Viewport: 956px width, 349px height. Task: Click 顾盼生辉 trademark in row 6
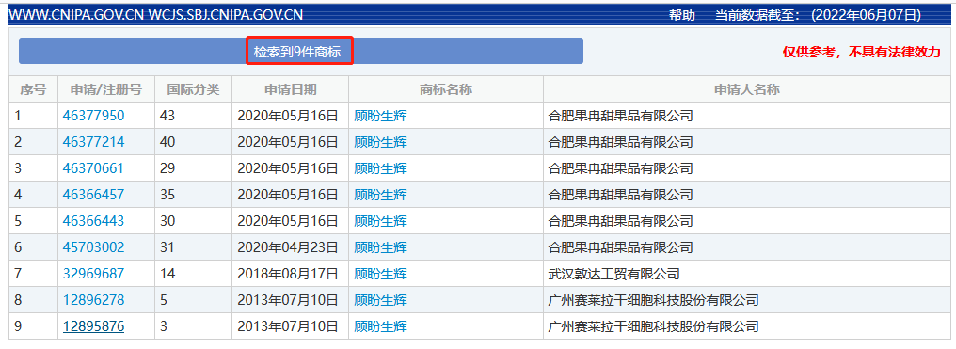[380, 247]
